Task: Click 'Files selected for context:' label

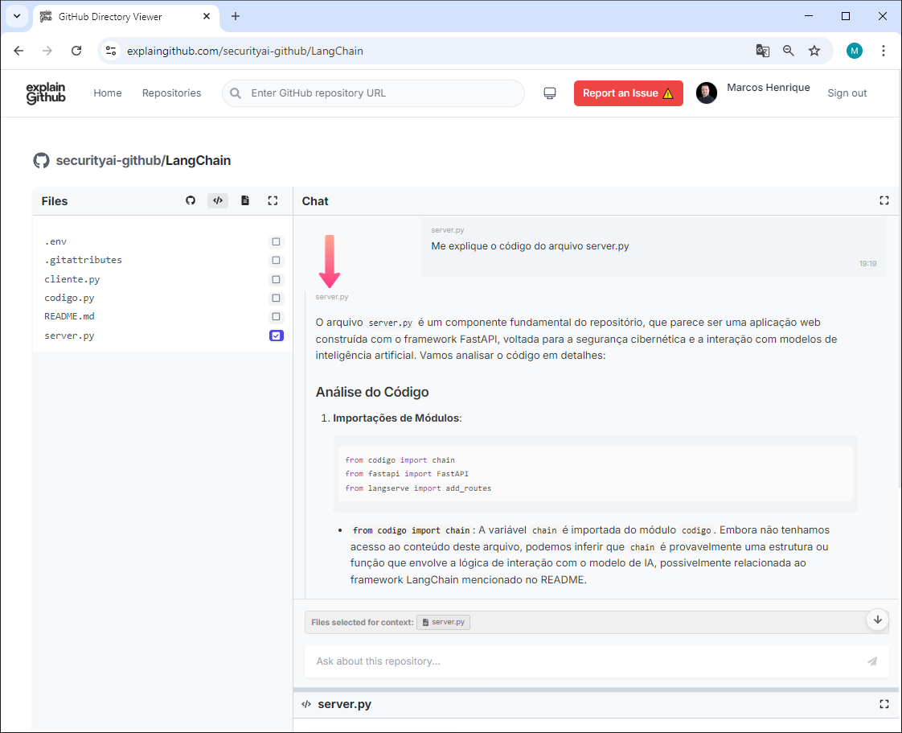Action: click(x=363, y=623)
